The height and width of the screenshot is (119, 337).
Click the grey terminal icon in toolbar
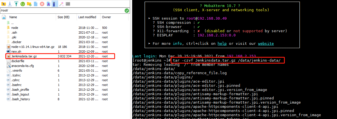pyautogui.click(x=68, y=4)
